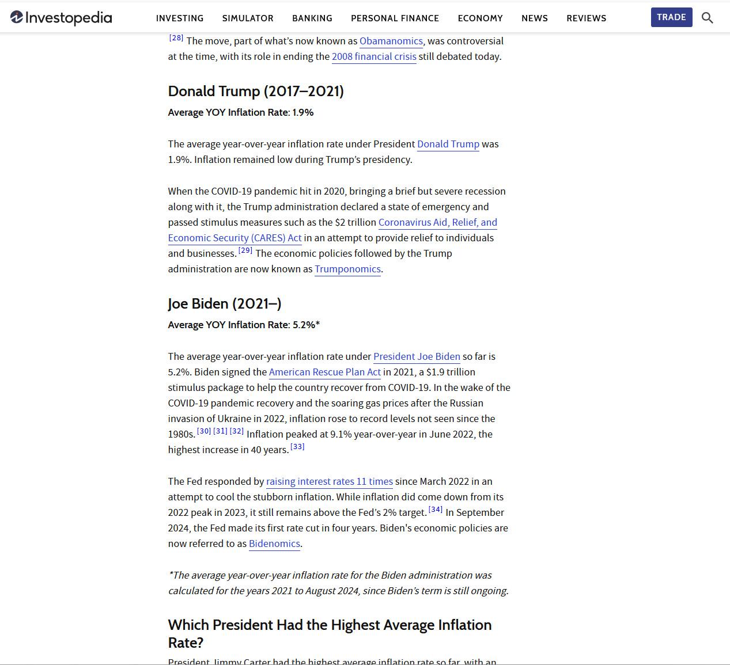Click heading Joe Biden (2021–)
730x665 pixels.
coord(225,304)
